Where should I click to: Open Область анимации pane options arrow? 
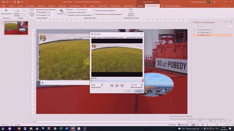(x=226, y=22)
